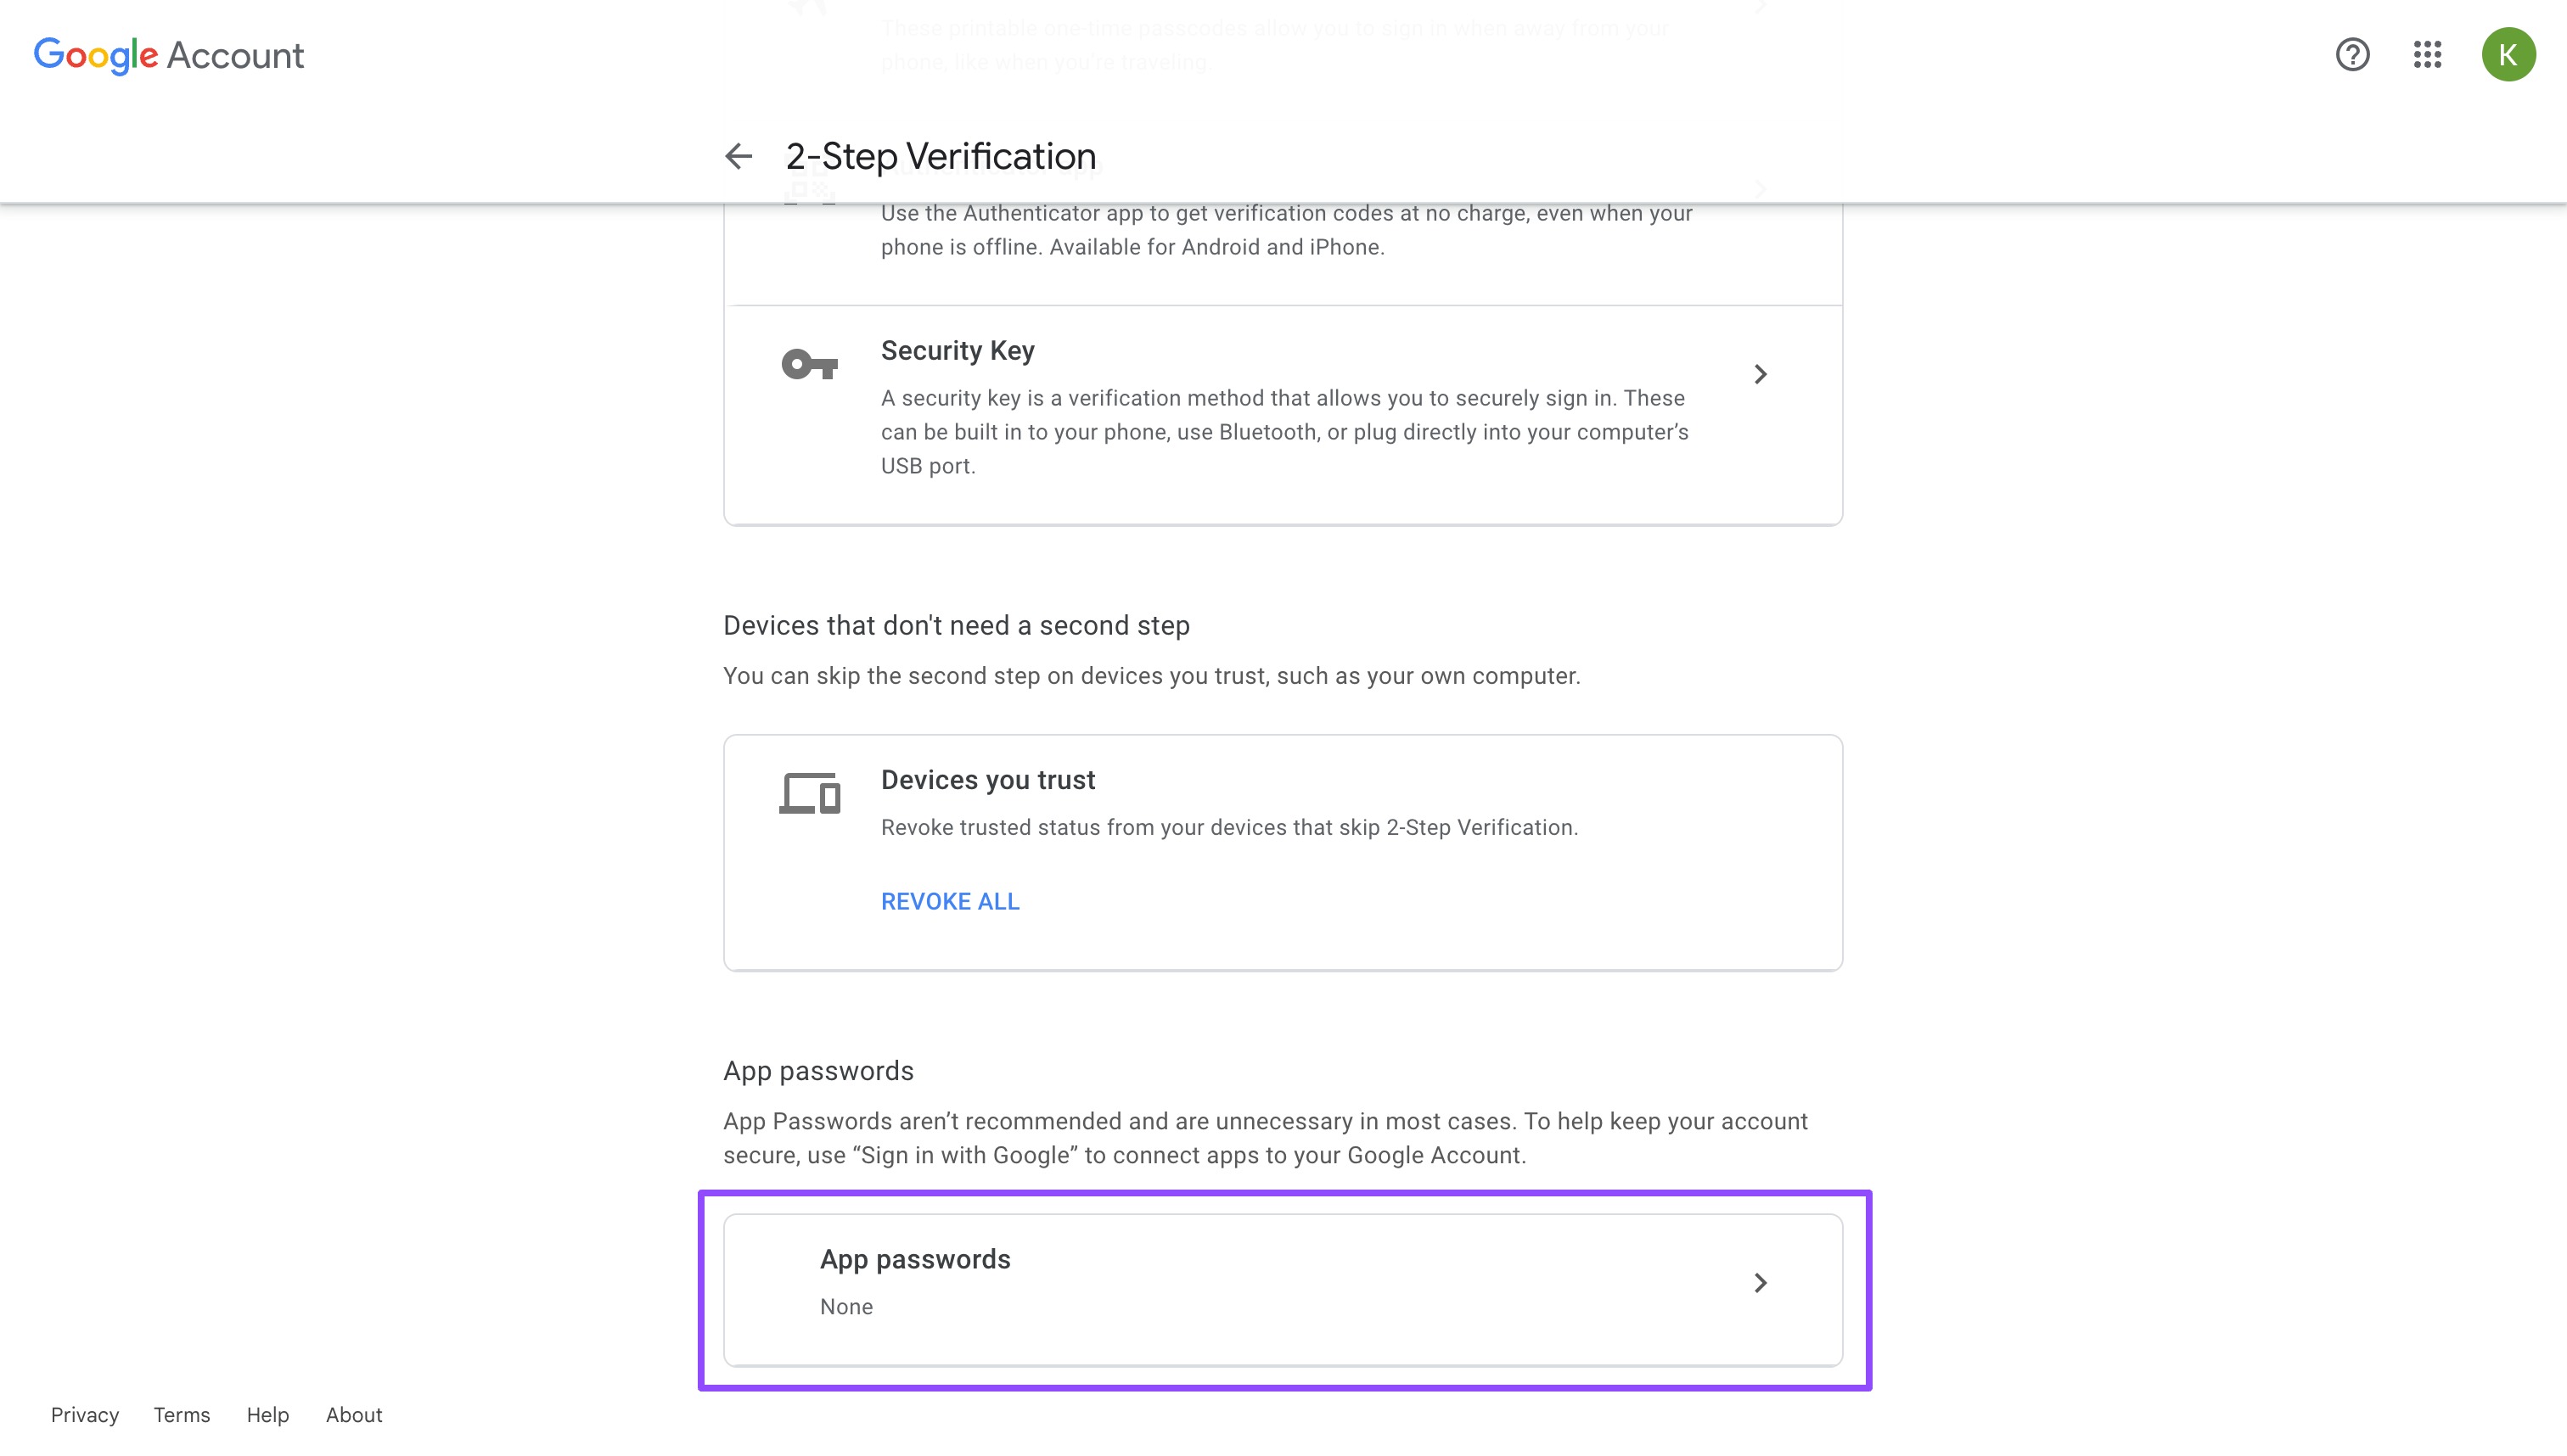Open the help question mark icon
The width and height of the screenshot is (2567, 1456).
(2352, 54)
